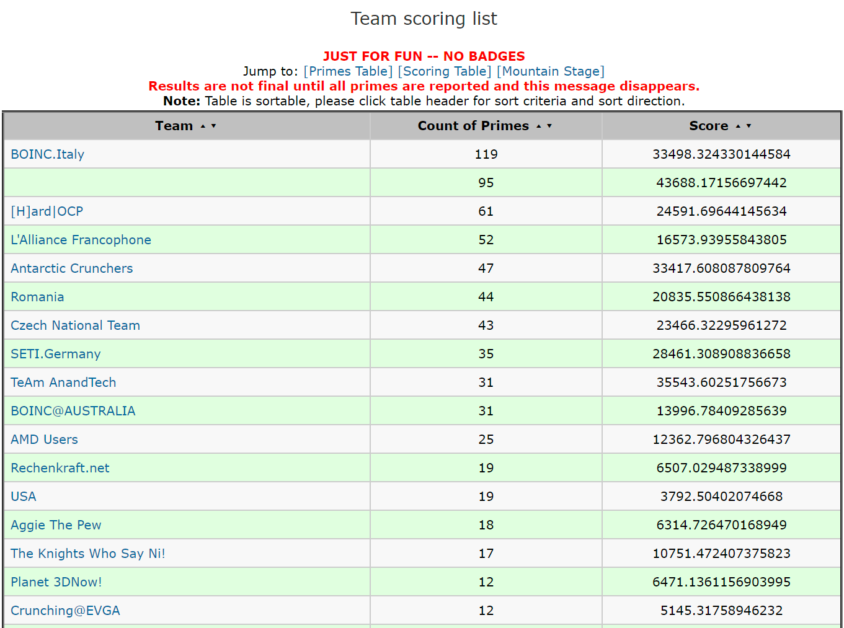Viewport: 844px width, 628px height.
Task: Open the Crunching@EVGA team link
Action: pos(65,611)
